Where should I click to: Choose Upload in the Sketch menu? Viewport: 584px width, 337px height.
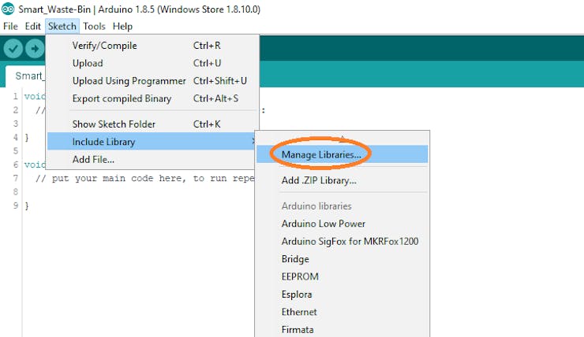[x=153, y=63]
